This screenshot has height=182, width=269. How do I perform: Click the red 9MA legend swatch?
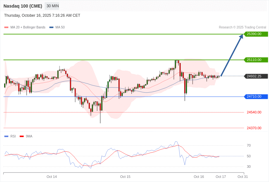(x=22, y=136)
